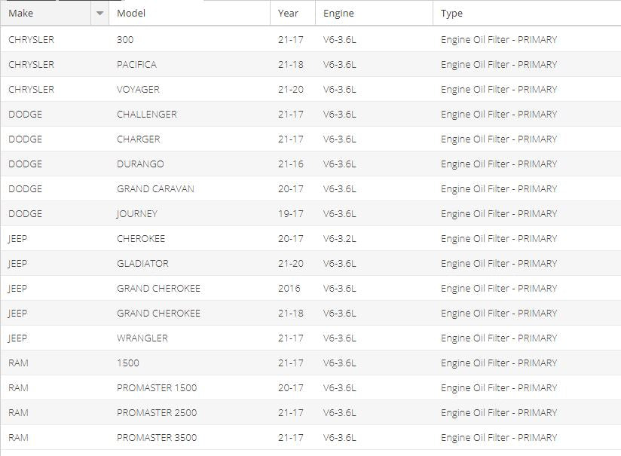Select the Dodge Durango row
Viewport: 621px width, 456px height.
[x=310, y=164]
